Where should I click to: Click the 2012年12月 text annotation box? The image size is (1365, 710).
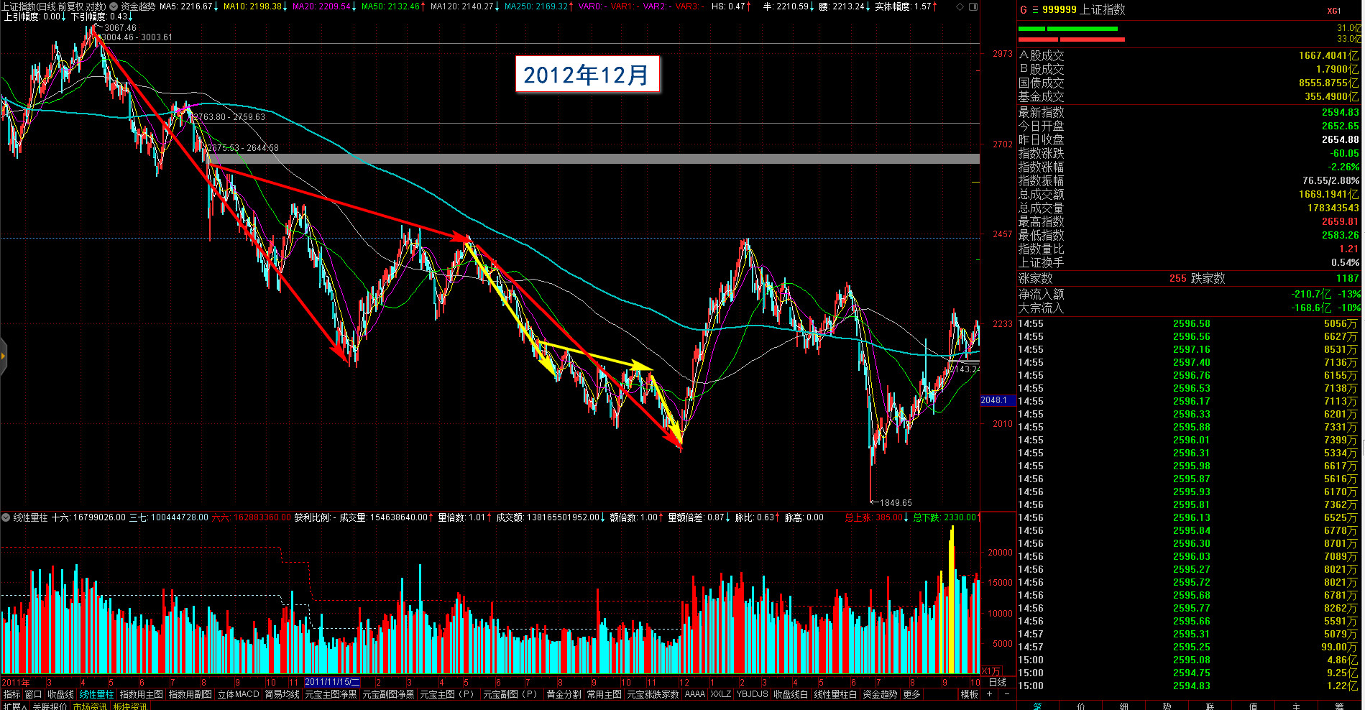(587, 75)
